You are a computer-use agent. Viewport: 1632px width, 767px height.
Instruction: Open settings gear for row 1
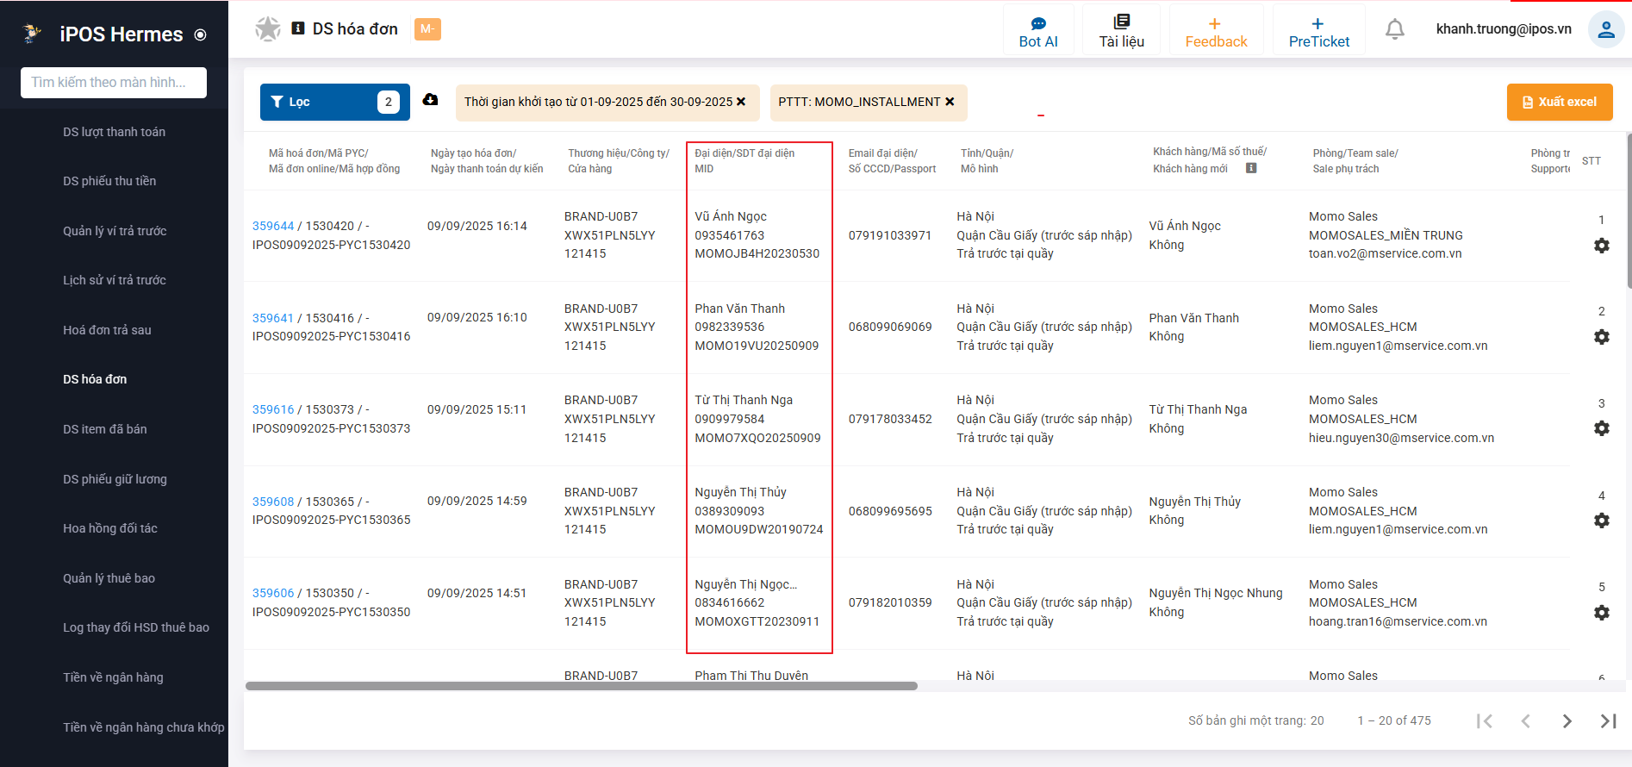pos(1602,246)
